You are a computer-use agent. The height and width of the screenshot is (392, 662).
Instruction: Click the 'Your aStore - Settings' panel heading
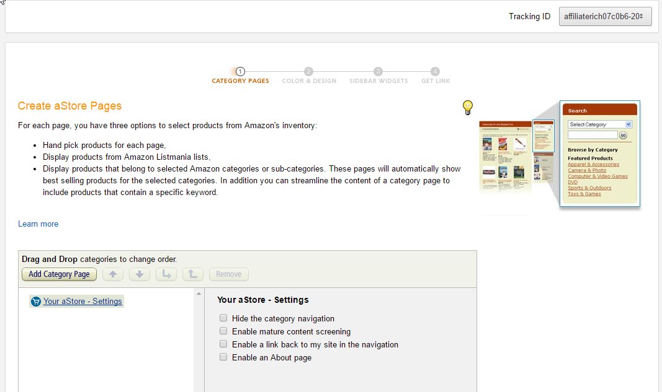(262, 300)
